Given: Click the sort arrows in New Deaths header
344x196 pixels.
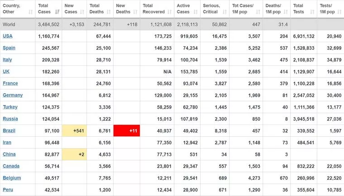Looking at the screenshot, I should click(x=135, y=12).
